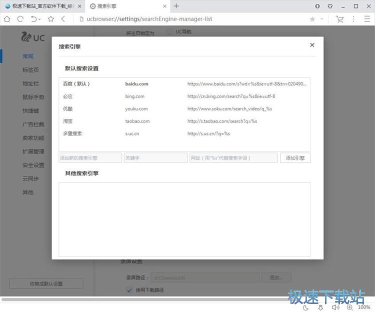Open the 其他 settings section

click(28, 192)
